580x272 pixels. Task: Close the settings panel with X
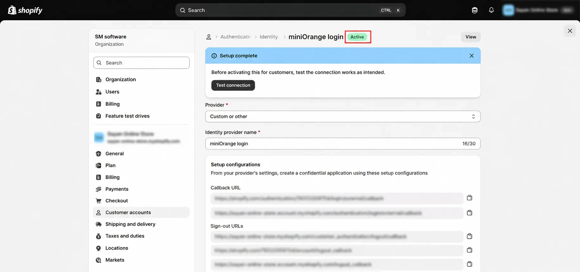(570, 31)
